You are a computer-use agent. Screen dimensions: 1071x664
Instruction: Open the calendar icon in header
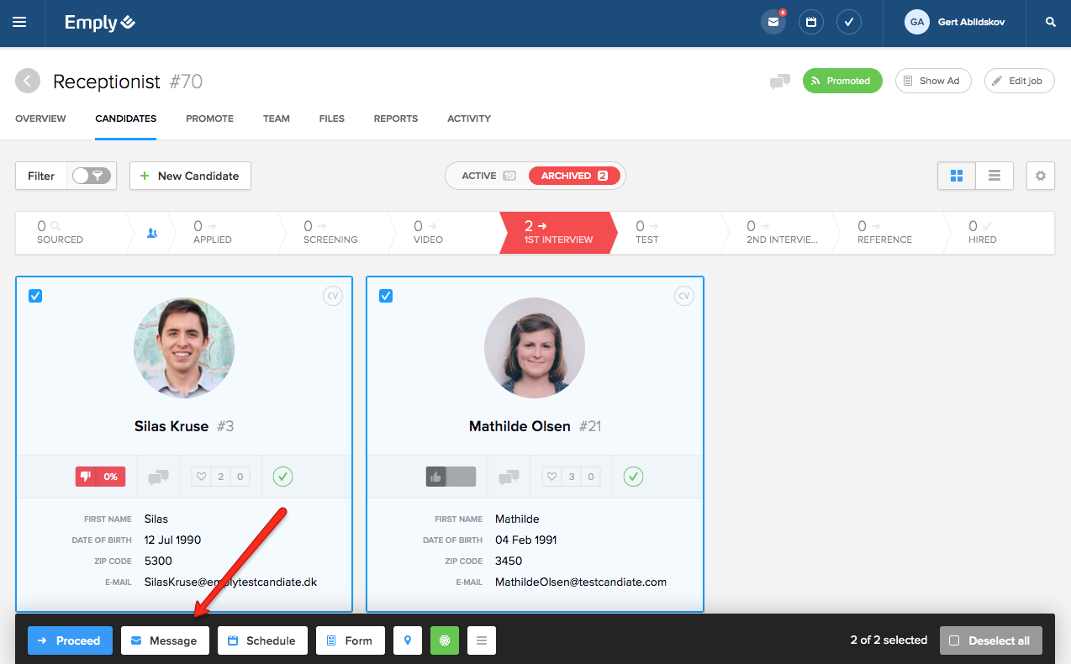(811, 23)
